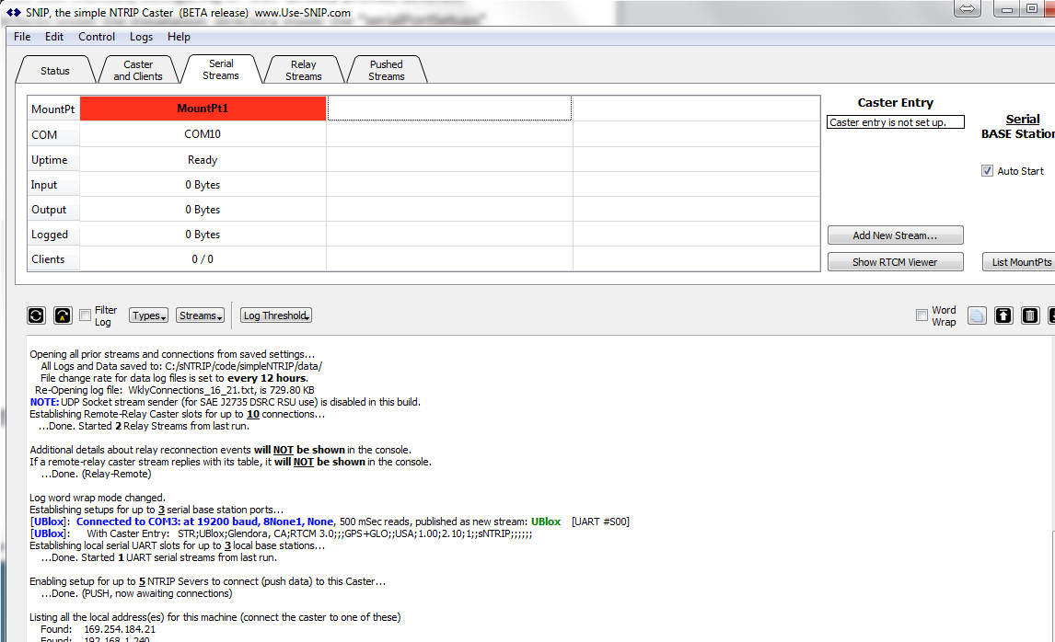The image size is (1055, 642).
Task: Click the pause auto-scroll icon beside refresh
Action: pyautogui.click(x=62, y=315)
